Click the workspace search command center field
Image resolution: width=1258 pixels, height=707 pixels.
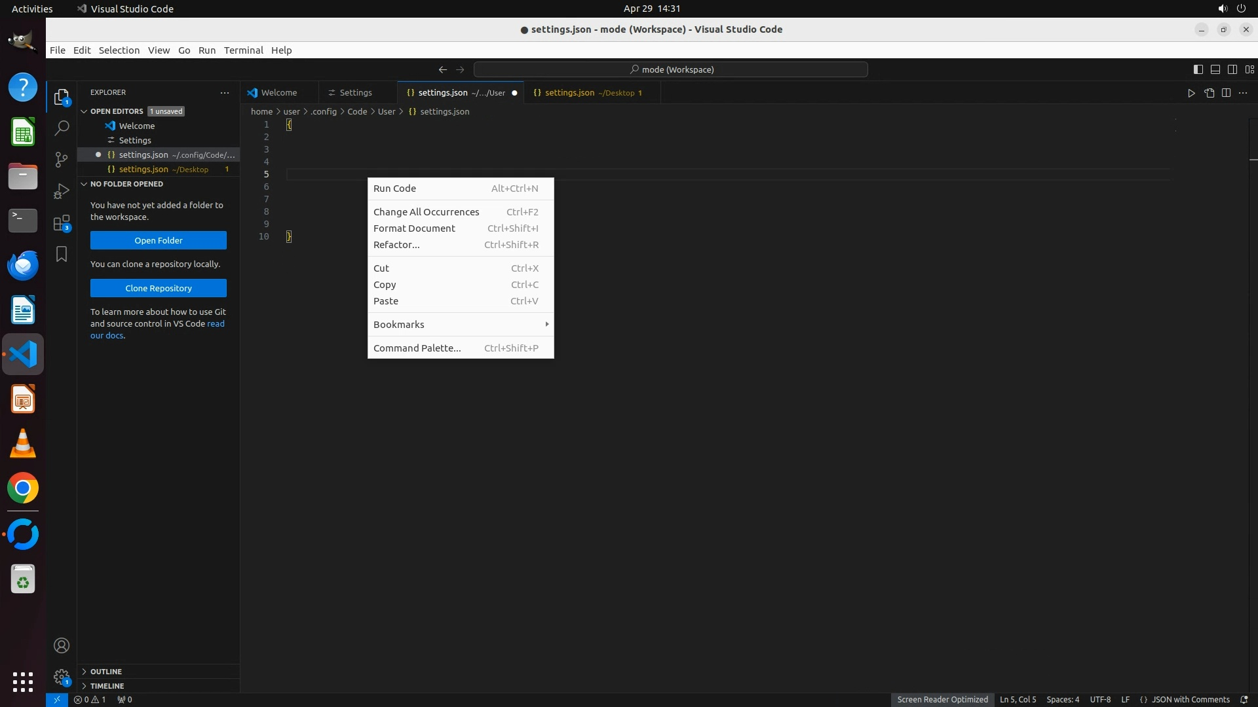(670, 69)
